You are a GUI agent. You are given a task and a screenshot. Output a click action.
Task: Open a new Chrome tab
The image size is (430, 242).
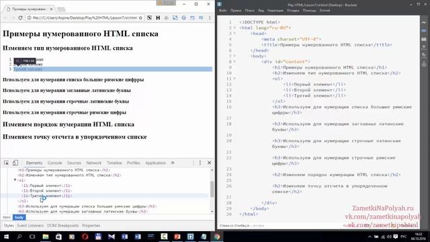click(x=61, y=9)
